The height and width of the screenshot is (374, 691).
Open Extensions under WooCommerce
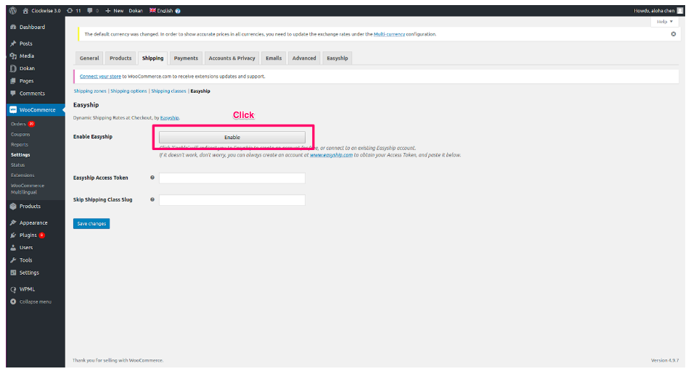23,175
